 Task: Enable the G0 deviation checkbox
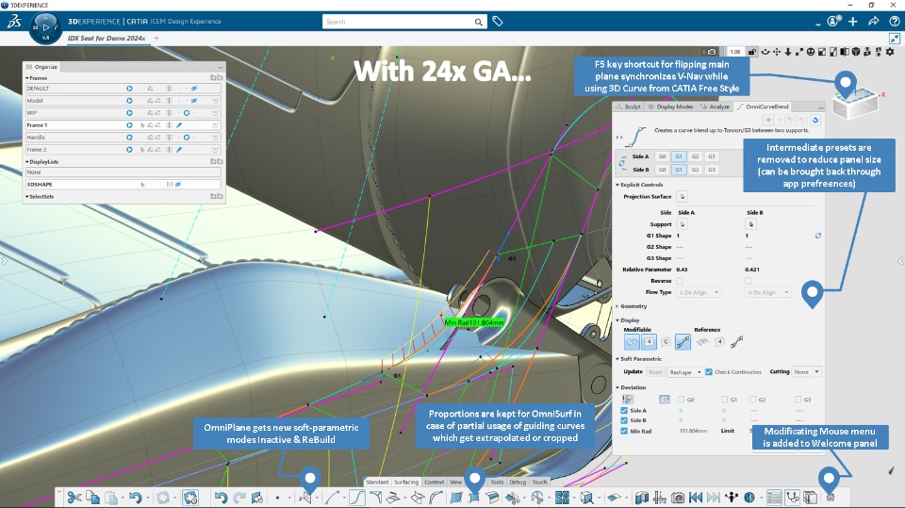coord(681,400)
